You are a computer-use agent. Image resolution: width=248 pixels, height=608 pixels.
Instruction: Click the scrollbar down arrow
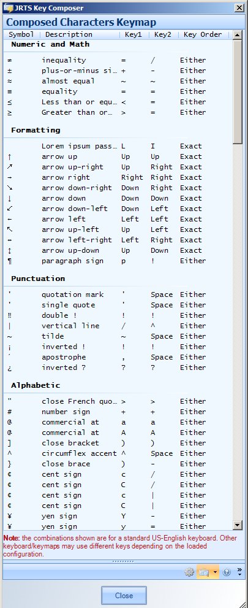(238, 525)
